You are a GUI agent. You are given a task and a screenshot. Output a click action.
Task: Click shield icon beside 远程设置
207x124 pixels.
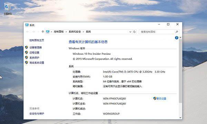coord(27,52)
